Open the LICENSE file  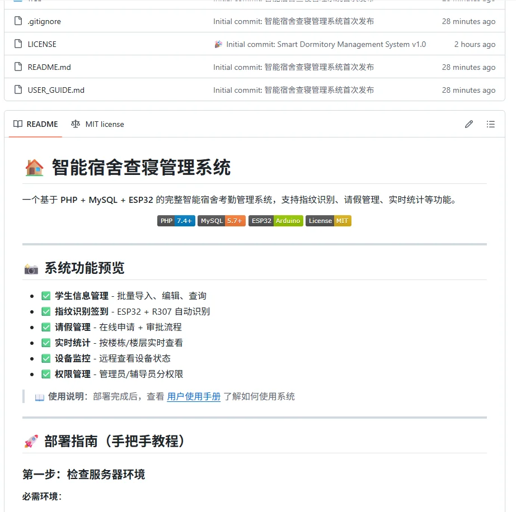(x=41, y=44)
